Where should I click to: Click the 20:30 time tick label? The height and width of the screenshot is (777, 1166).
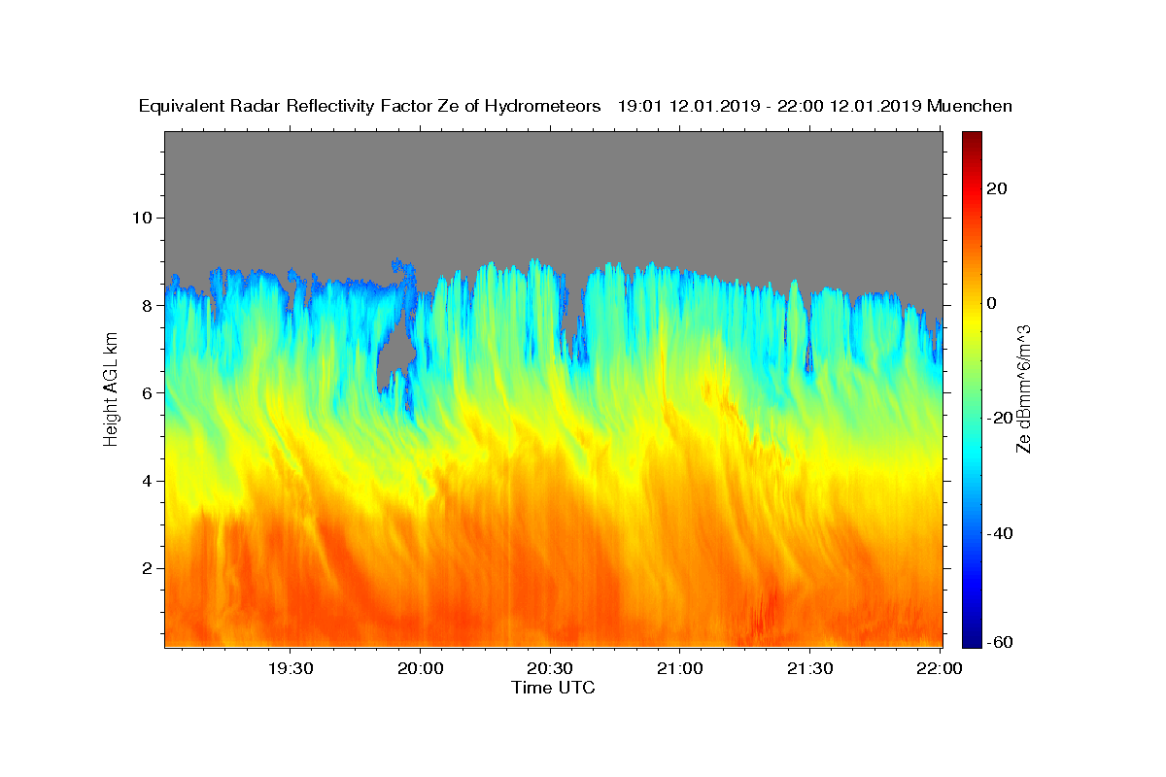[x=550, y=668]
